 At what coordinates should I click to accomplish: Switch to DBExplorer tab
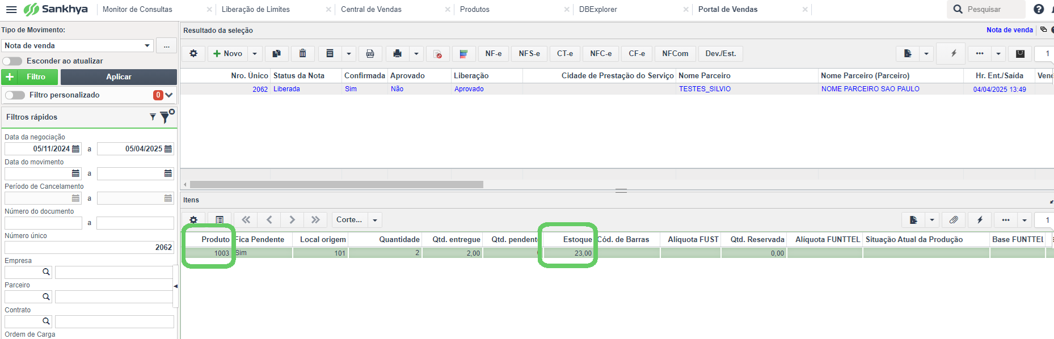click(x=598, y=9)
